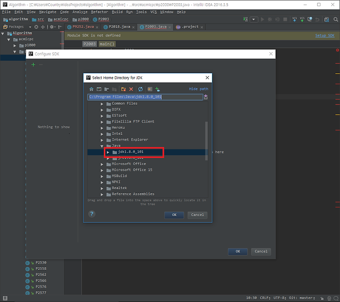Viewport: 340px width, 302px height.
Task: Switch to P2018.java tab
Action: pos(119,27)
